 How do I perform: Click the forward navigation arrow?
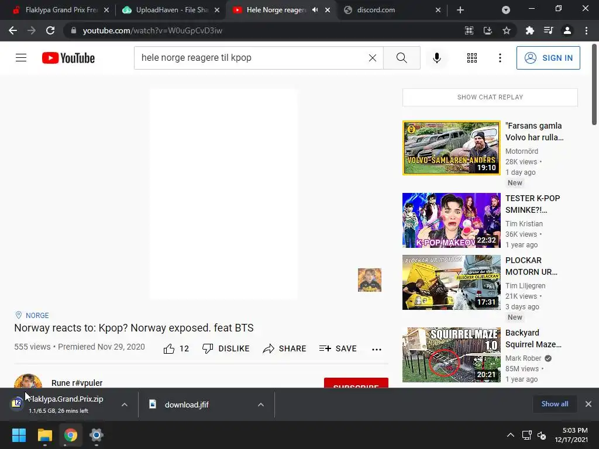tap(32, 30)
